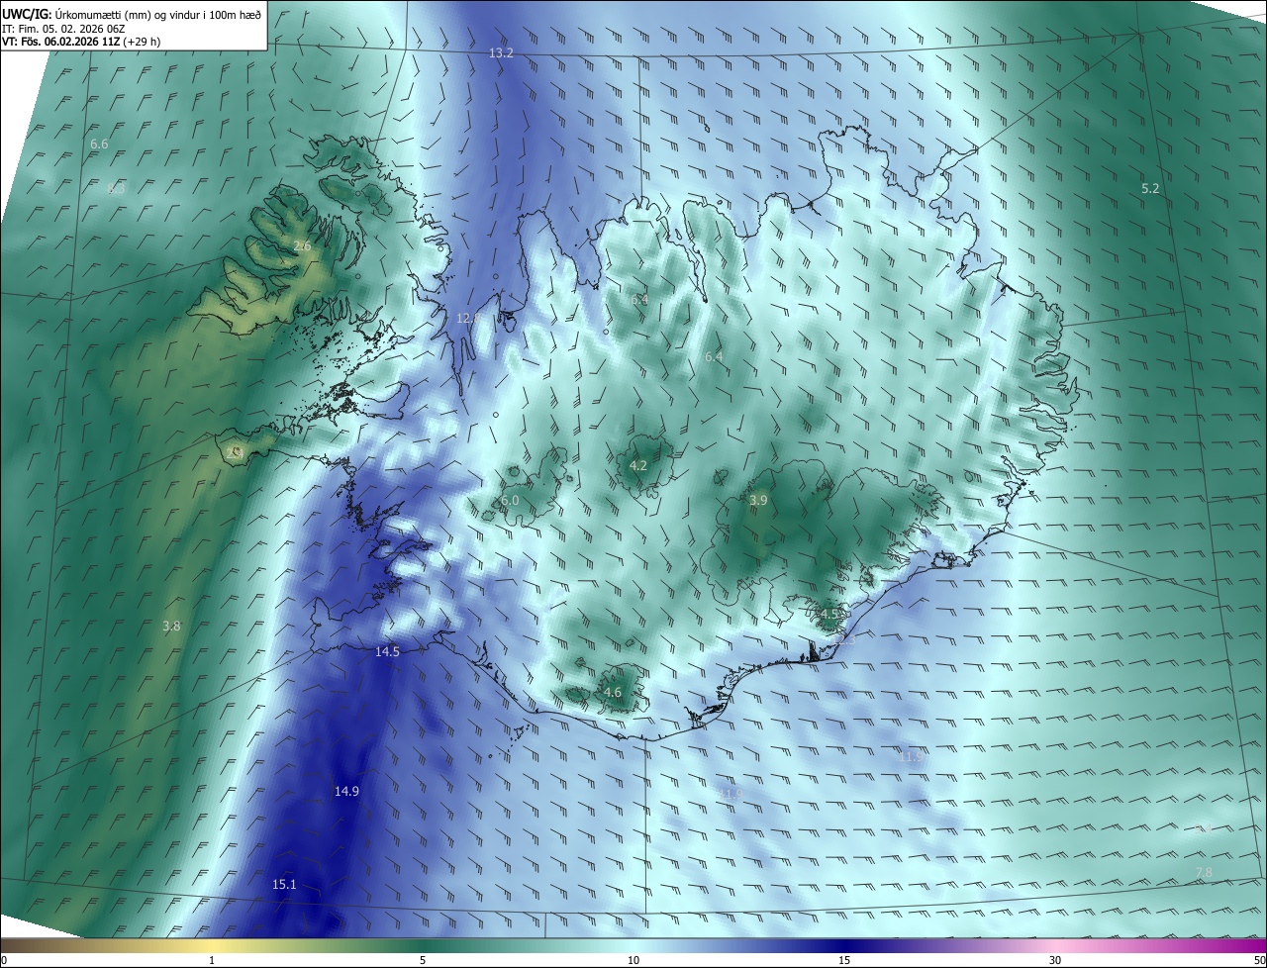Click the 12.3 value label
Viewport: 1267px width, 968px height.
click(x=842, y=640)
